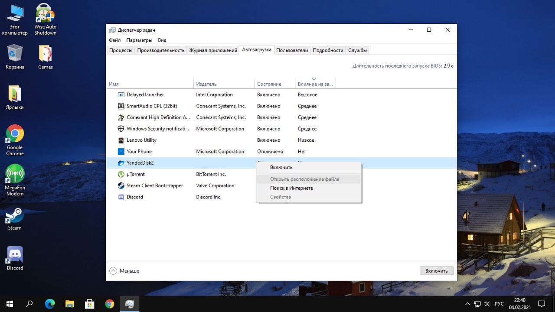This screenshot has width=555, height=312.
Task: Open Chrome from the taskbar
Action: 110,304
